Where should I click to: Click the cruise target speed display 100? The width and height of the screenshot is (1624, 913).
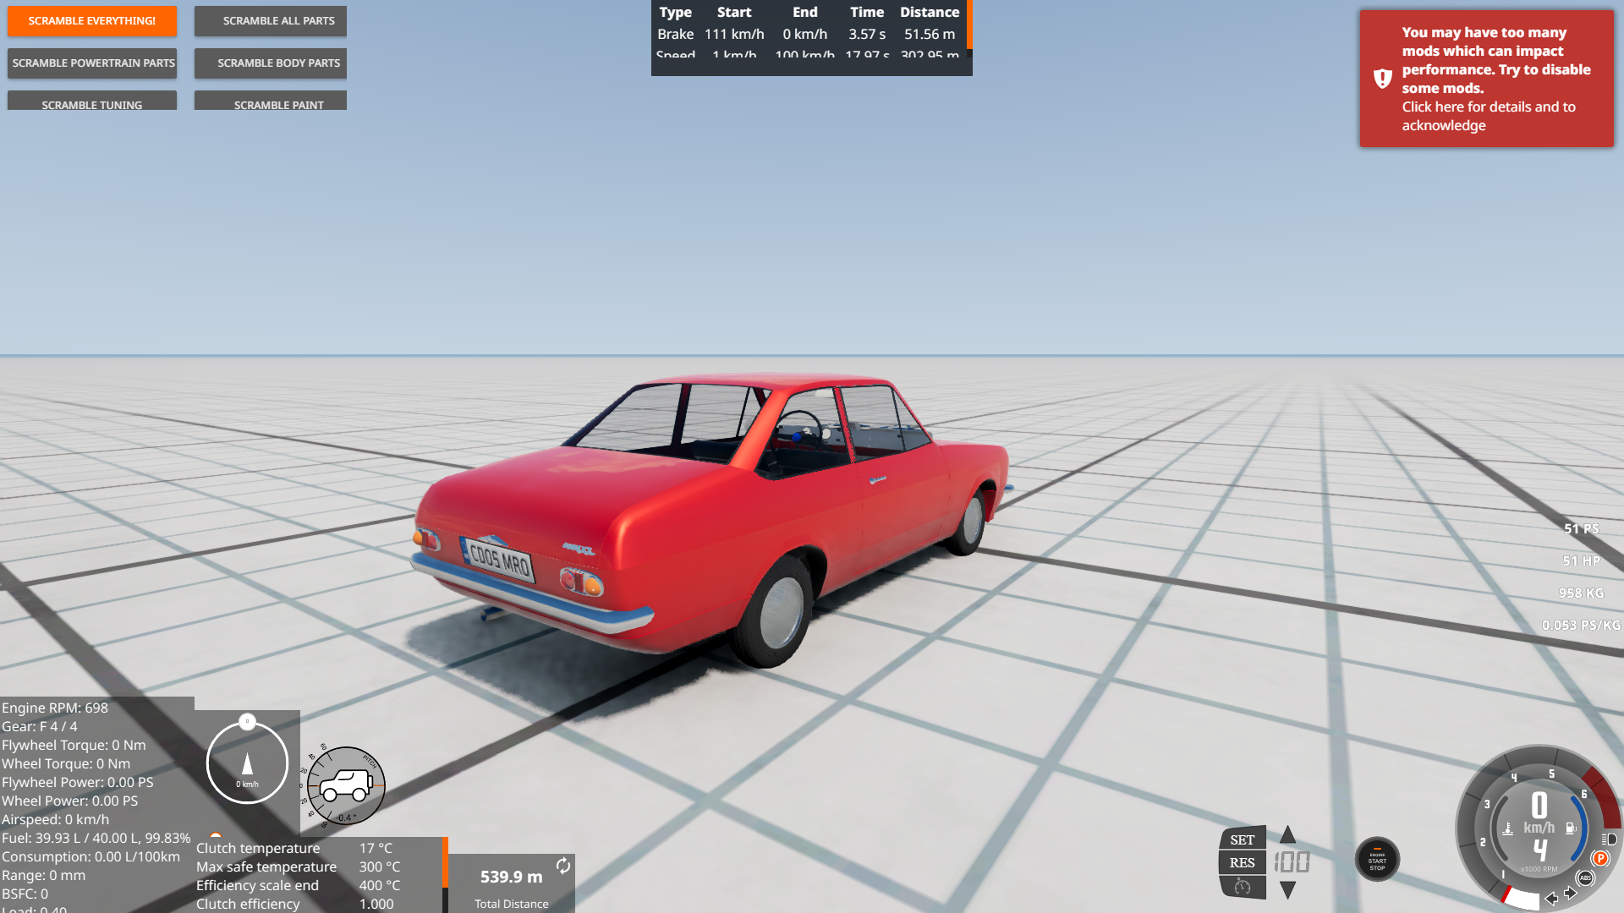pyautogui.click(x=1292, y=862)
